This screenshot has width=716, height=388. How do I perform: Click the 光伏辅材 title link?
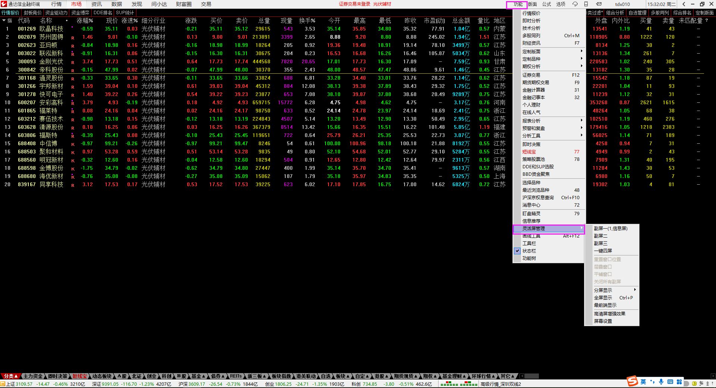tap(382, 4)
